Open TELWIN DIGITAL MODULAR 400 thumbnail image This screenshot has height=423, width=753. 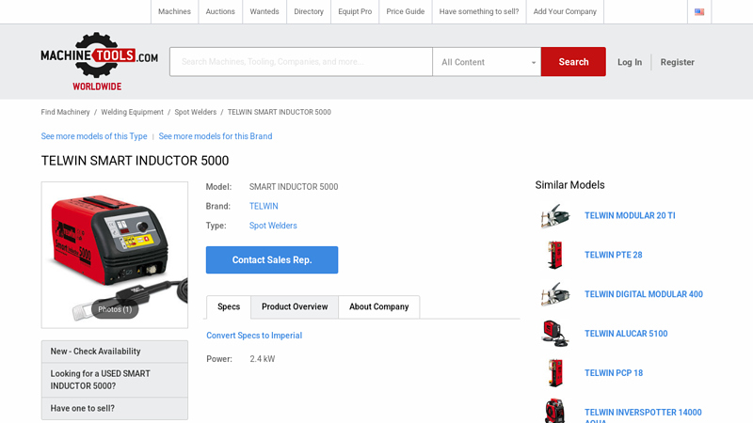(555, 294)
